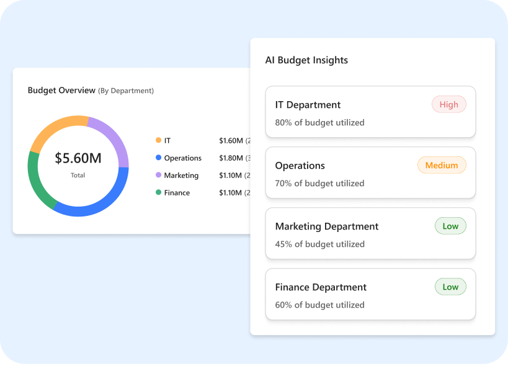Click the Low badge on Finance Department
Screen dimensions: 508x366
point(450,287)
